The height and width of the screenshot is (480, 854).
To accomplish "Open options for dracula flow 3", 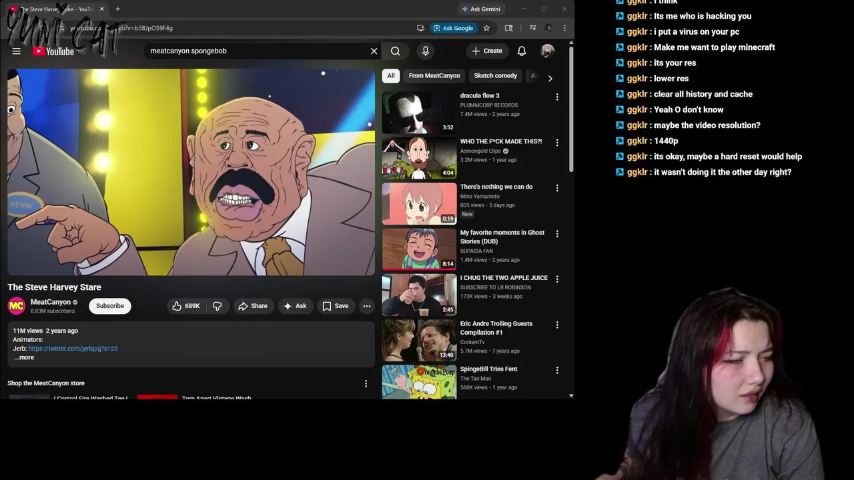I will point(557,97).
